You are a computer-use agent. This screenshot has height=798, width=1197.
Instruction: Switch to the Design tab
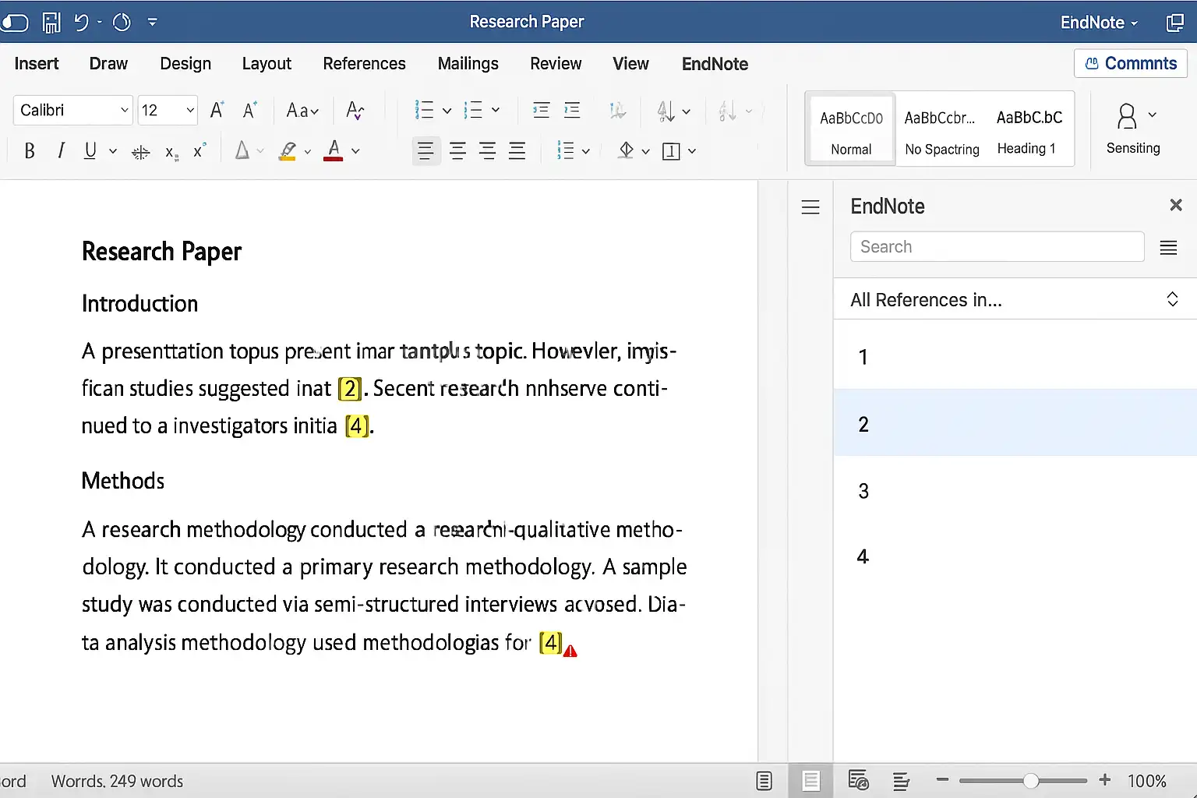point(185,64)
